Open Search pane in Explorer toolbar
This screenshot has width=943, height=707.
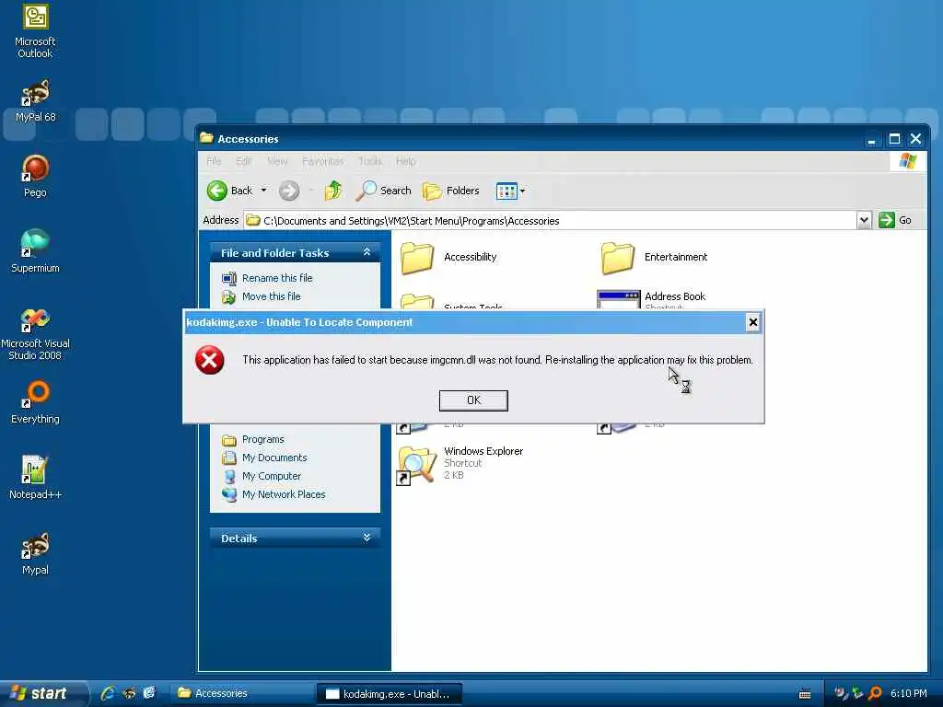(x=383, y=191)
